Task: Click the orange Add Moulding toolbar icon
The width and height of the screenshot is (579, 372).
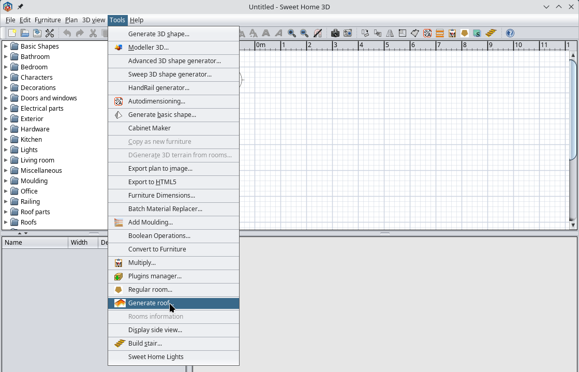Action: (440, 33)
